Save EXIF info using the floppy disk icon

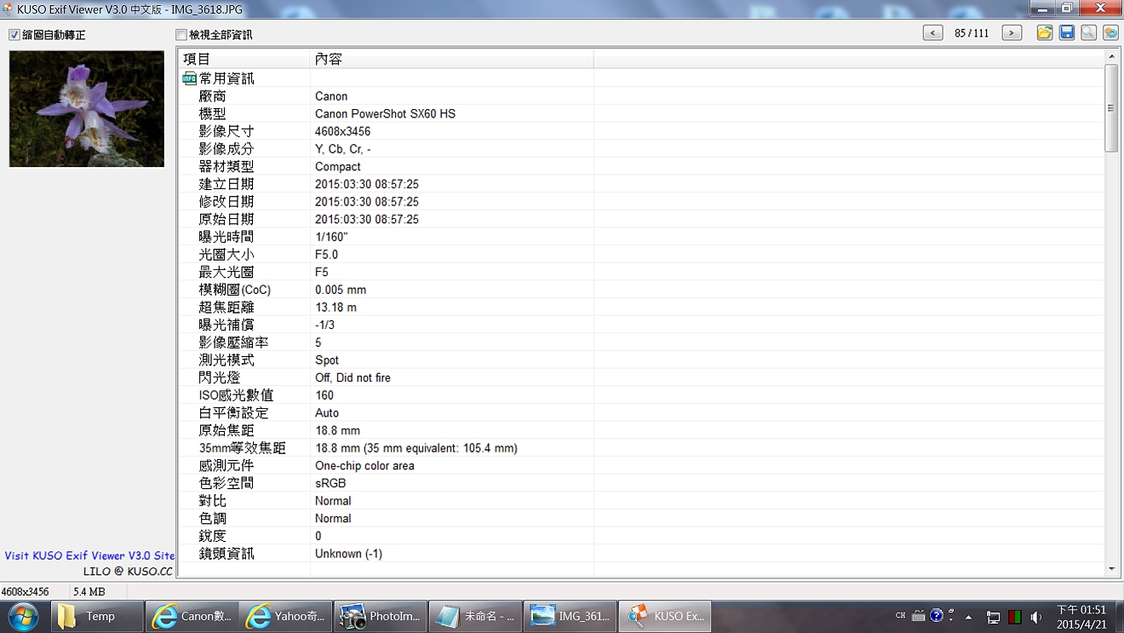pyautogui.click(x=1067, y=32)
